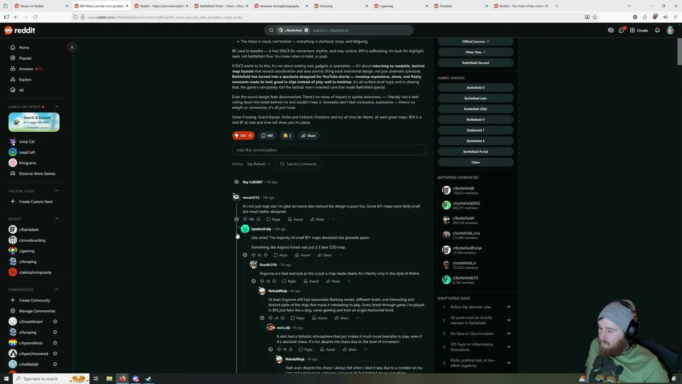
Task: Expand the Other Sites dropdown
Action: [x=475, y=52]
